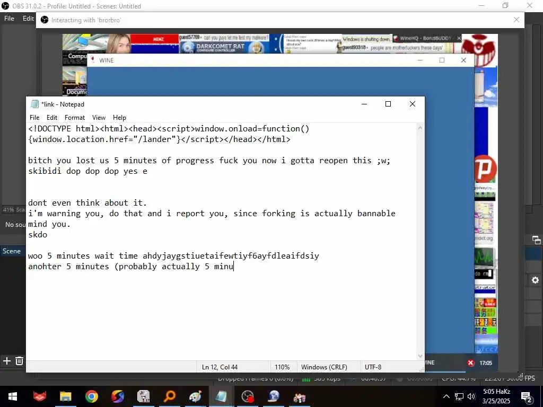The height and width of the screenshot is (407, 543).
Task: Switch to OBS Studio via taskbar icon
Action: coord(248,396)
